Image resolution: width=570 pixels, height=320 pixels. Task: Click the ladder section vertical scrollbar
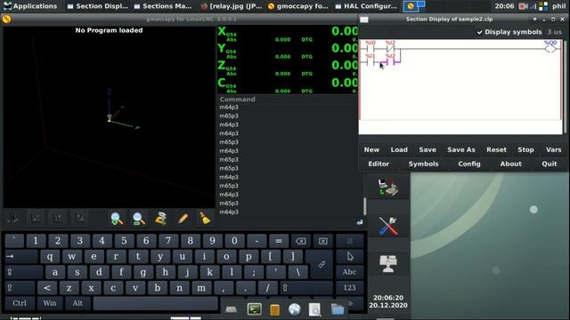(x=565, y=86)
